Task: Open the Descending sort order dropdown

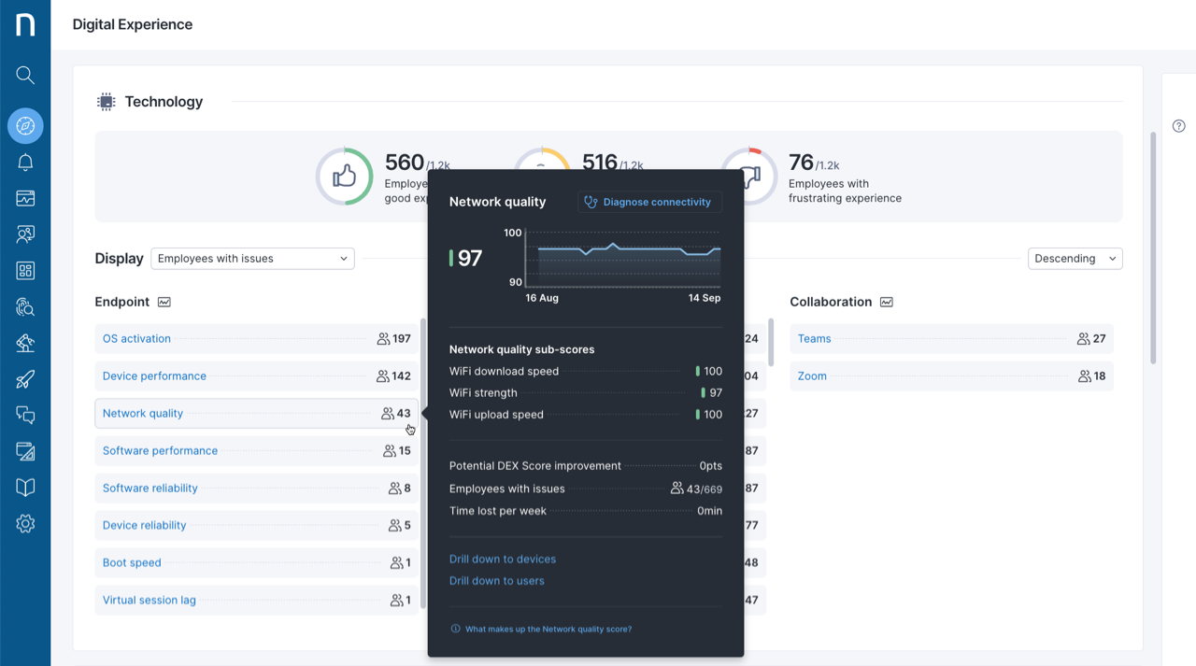Action: click(x=1075, y=258)
